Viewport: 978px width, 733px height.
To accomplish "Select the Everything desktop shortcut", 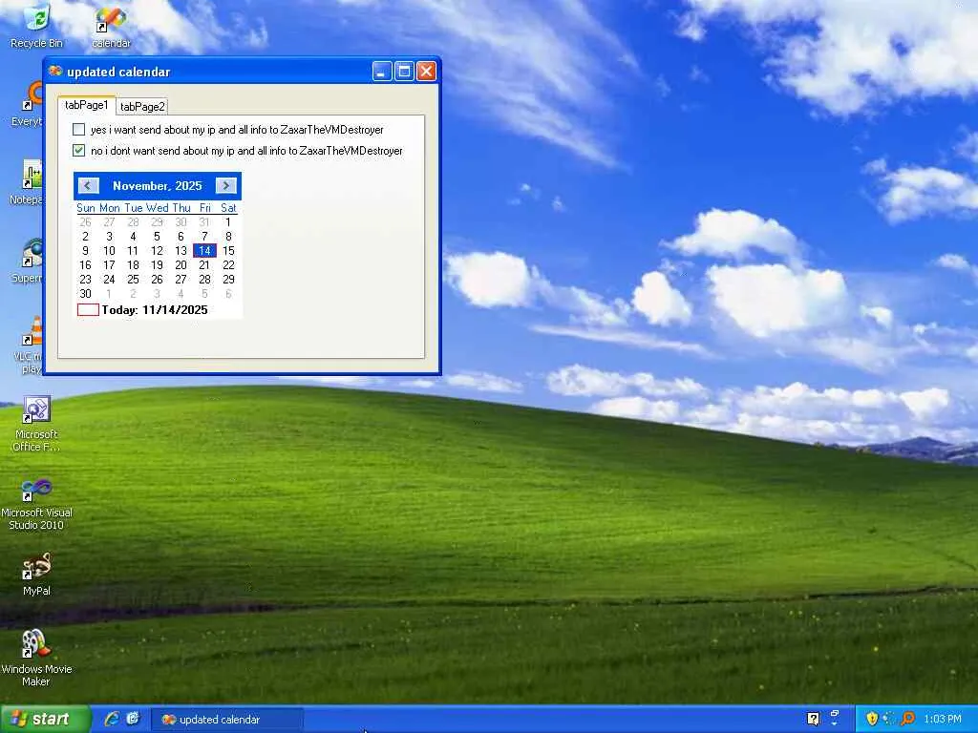I will (29, 104).
